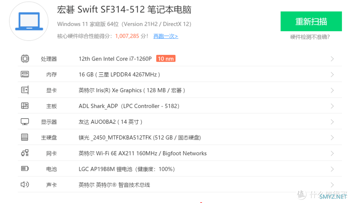Screen dimensions: 351x203
Task: Click the hard disk icon
Action: pos(25,137)
